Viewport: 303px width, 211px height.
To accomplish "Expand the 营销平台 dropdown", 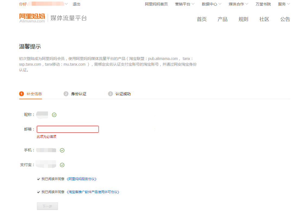I will (x=185, y=4).
